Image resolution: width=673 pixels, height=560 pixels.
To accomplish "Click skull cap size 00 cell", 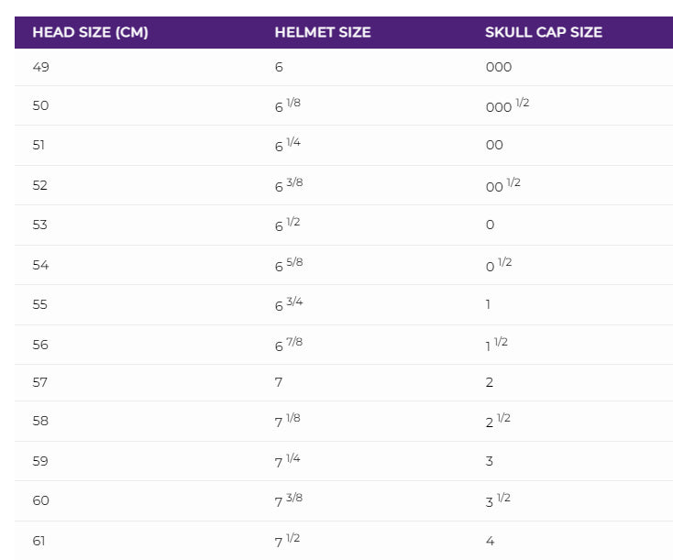I will (494, 145).
